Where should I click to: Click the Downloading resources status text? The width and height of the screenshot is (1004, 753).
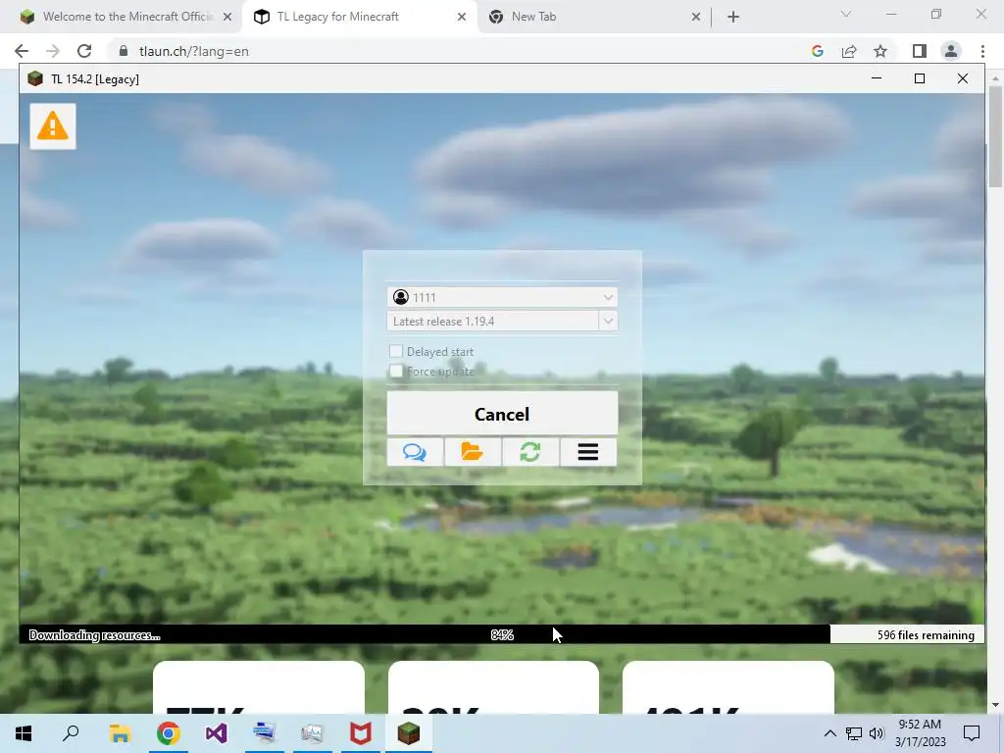95,634
